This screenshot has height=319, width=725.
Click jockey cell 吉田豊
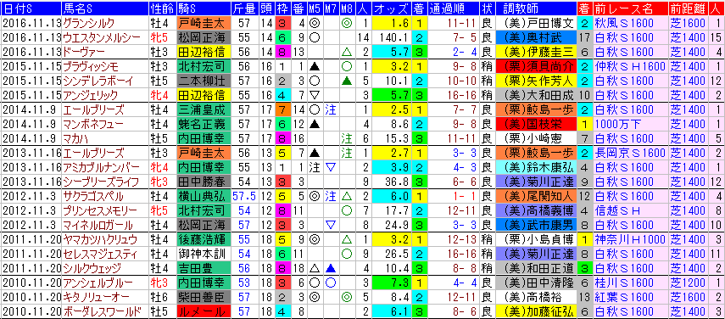click(203, 269)
